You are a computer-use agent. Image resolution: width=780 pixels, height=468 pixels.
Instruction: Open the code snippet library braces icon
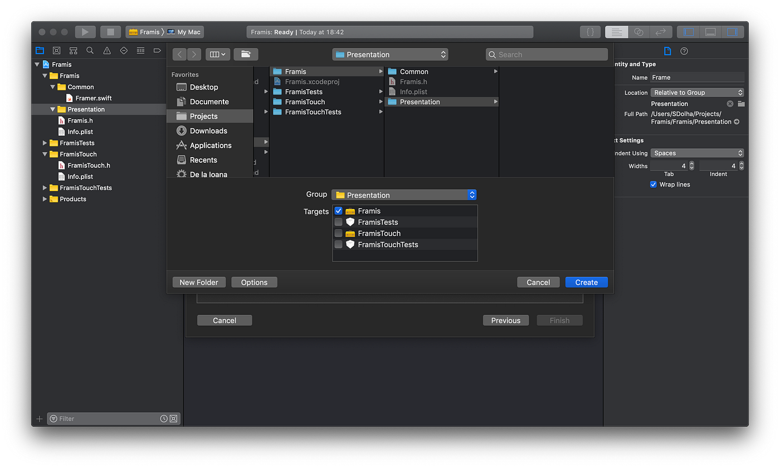pos(590,32)
